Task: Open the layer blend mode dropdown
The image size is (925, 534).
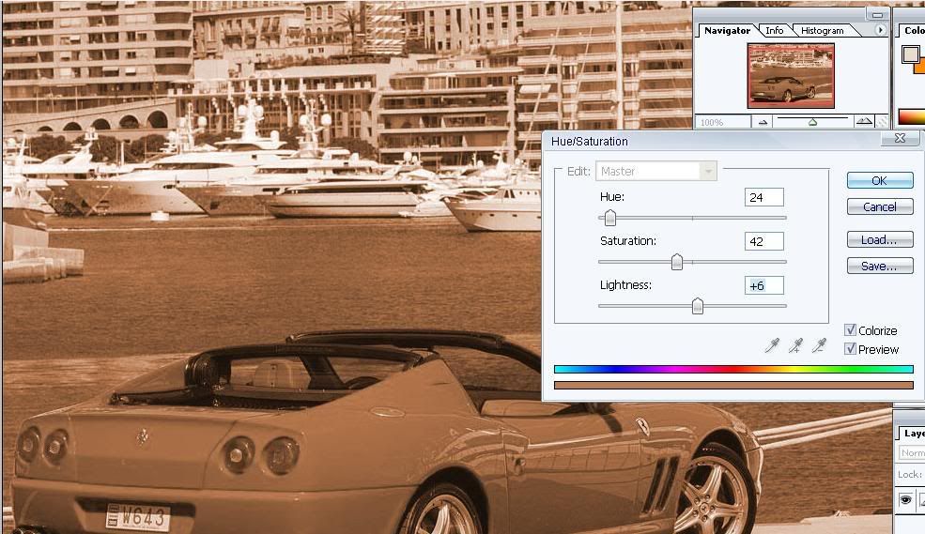Action: coord(912,452)
